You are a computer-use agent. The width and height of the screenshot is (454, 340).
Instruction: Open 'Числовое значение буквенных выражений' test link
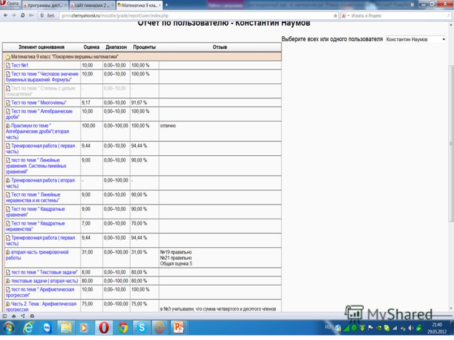42,77
